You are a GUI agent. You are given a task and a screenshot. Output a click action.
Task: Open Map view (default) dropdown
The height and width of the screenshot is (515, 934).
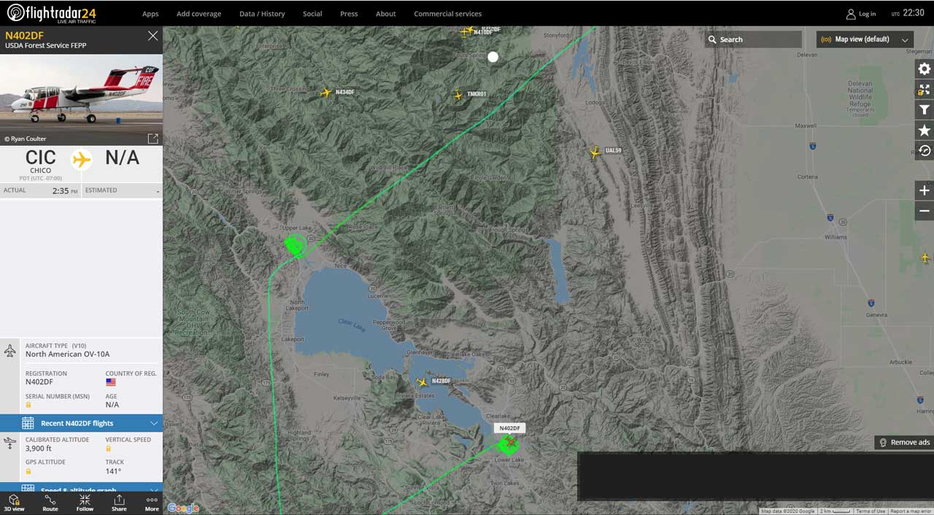tap(865, 39)
